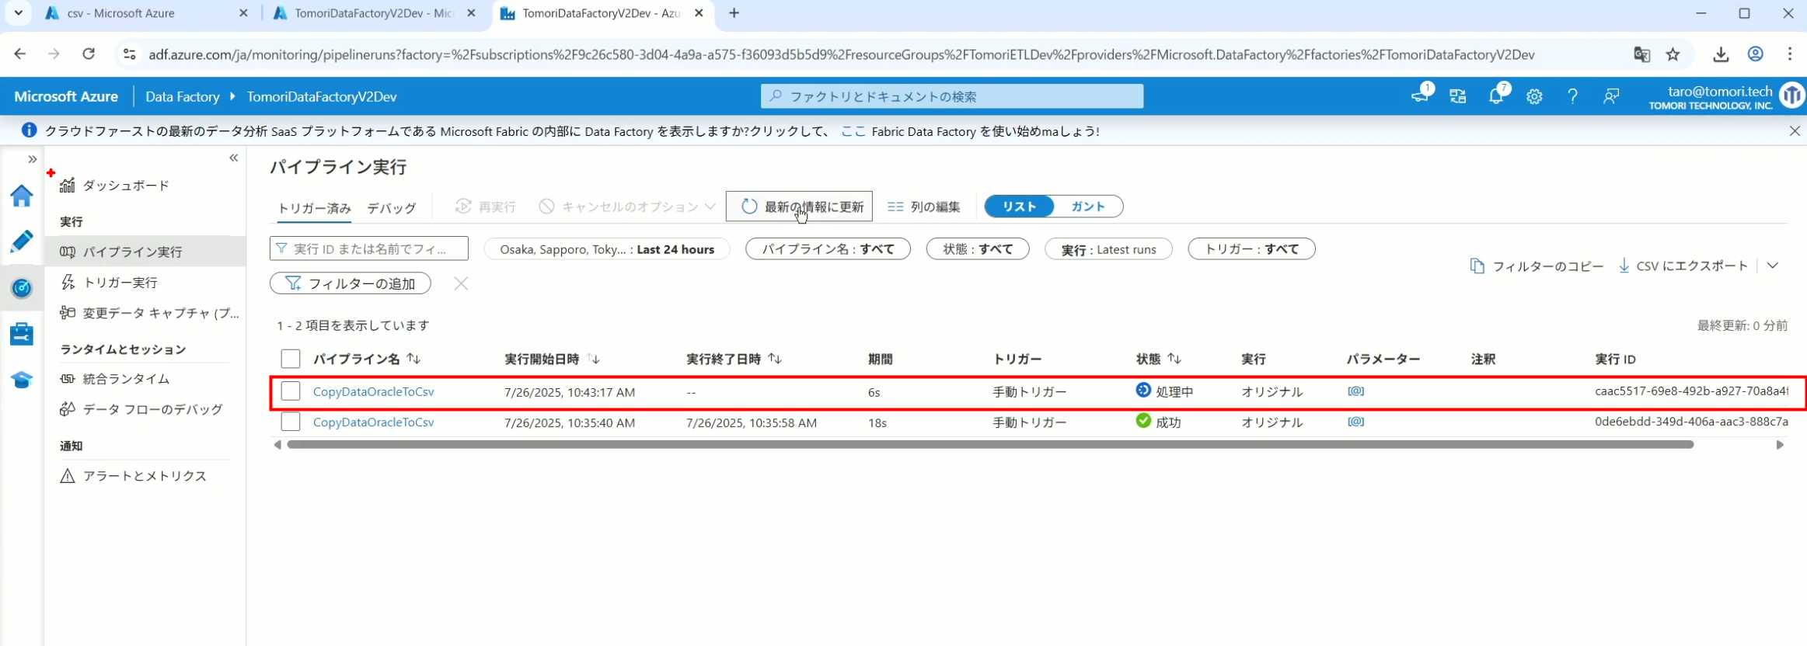Switch to the デバッグ tab
Screen dimensions: 1807x646
[x=391, y=208]
